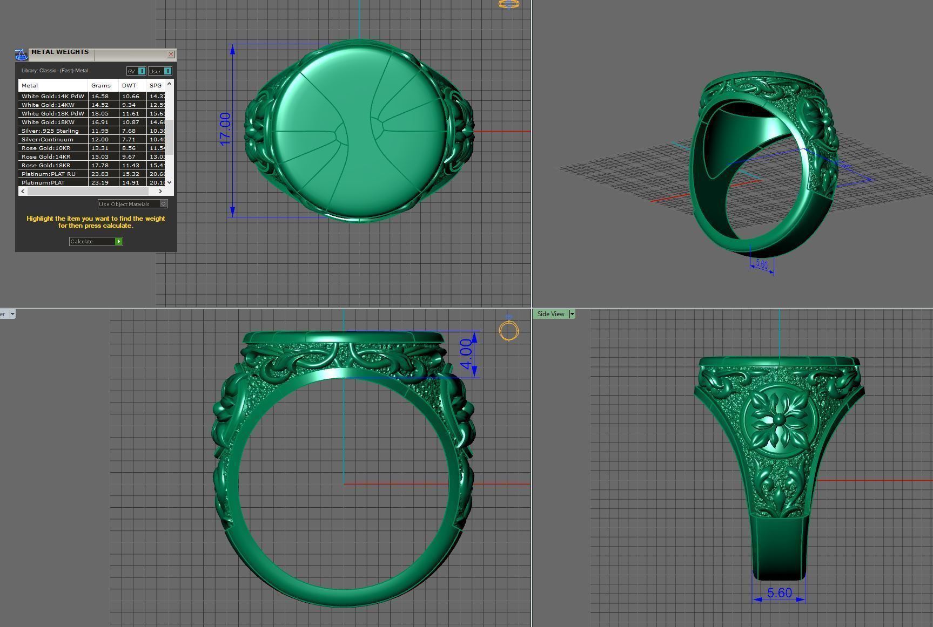Image resolution: width=933 pixels, height=627 pixels.
Task: Enable Use Object Materials option
Action: (132, 203)
